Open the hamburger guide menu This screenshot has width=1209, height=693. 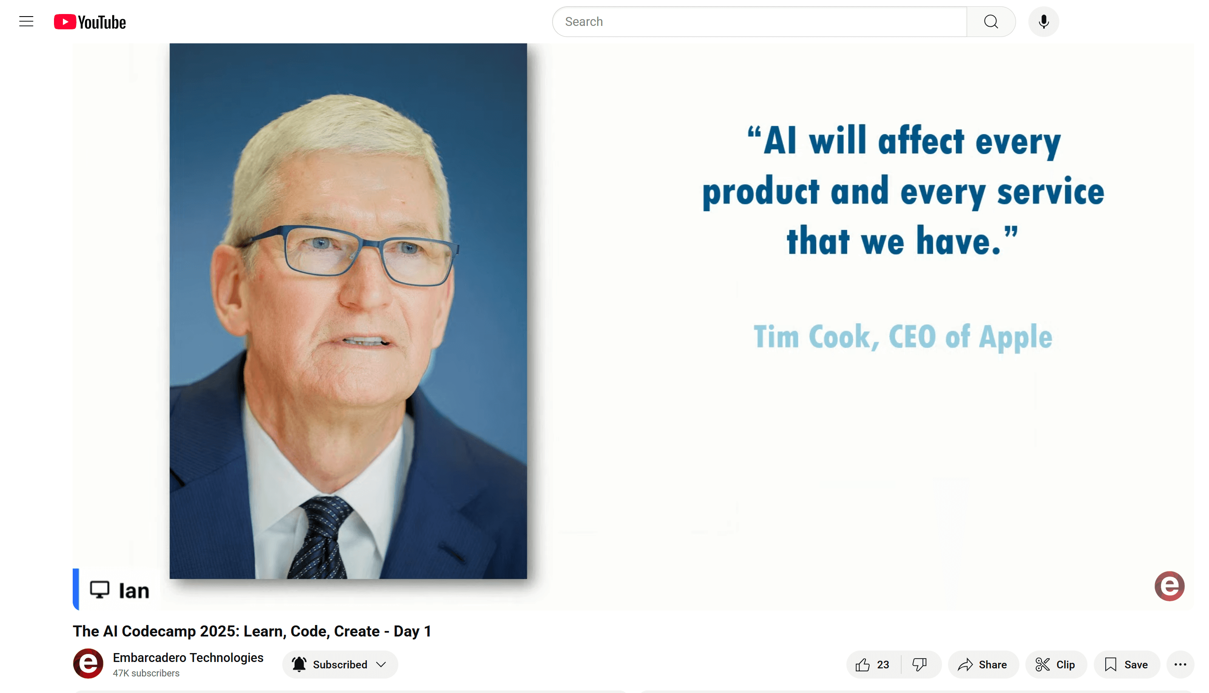click(x=26, y=21)
